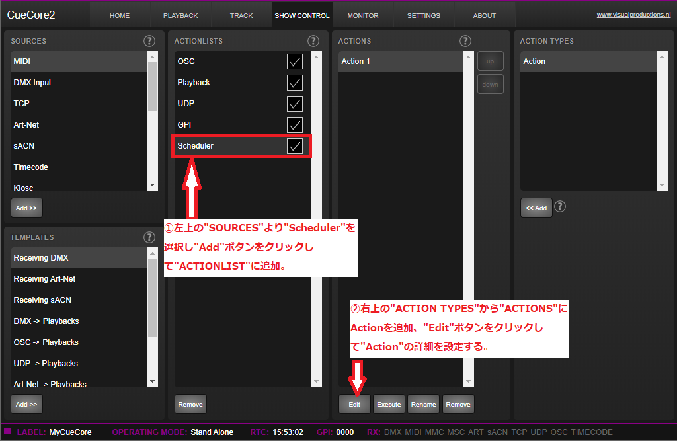Viewport: 677px width, 441px height.
Task: Move the action down
Action: click(x=490, y=84)
